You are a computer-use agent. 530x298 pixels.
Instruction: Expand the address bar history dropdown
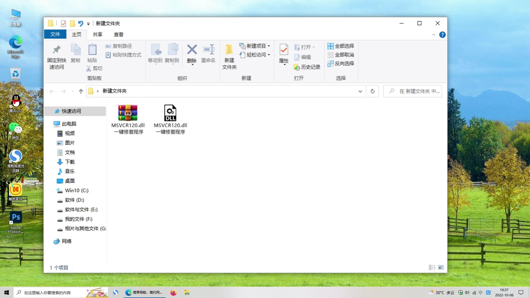coord(360,91)
